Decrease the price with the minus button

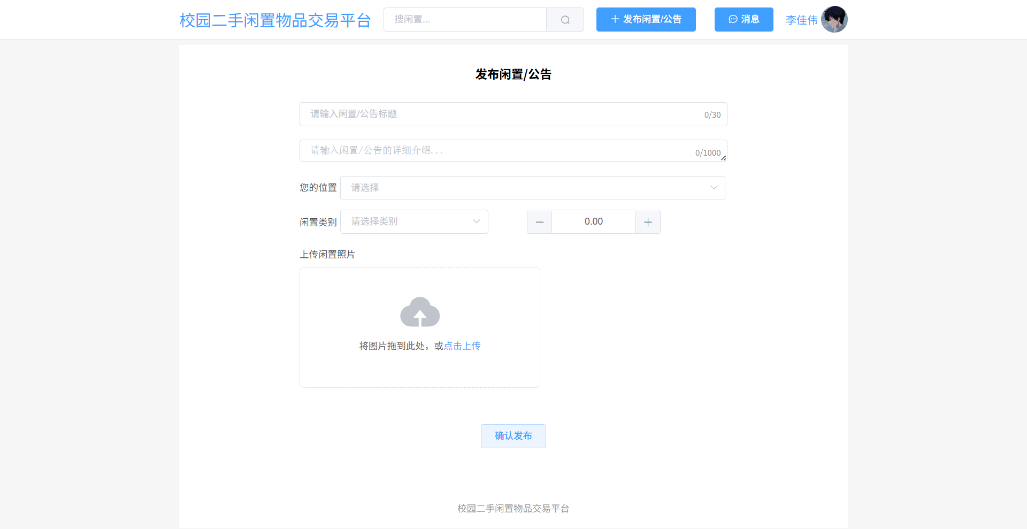coord(539,222)
